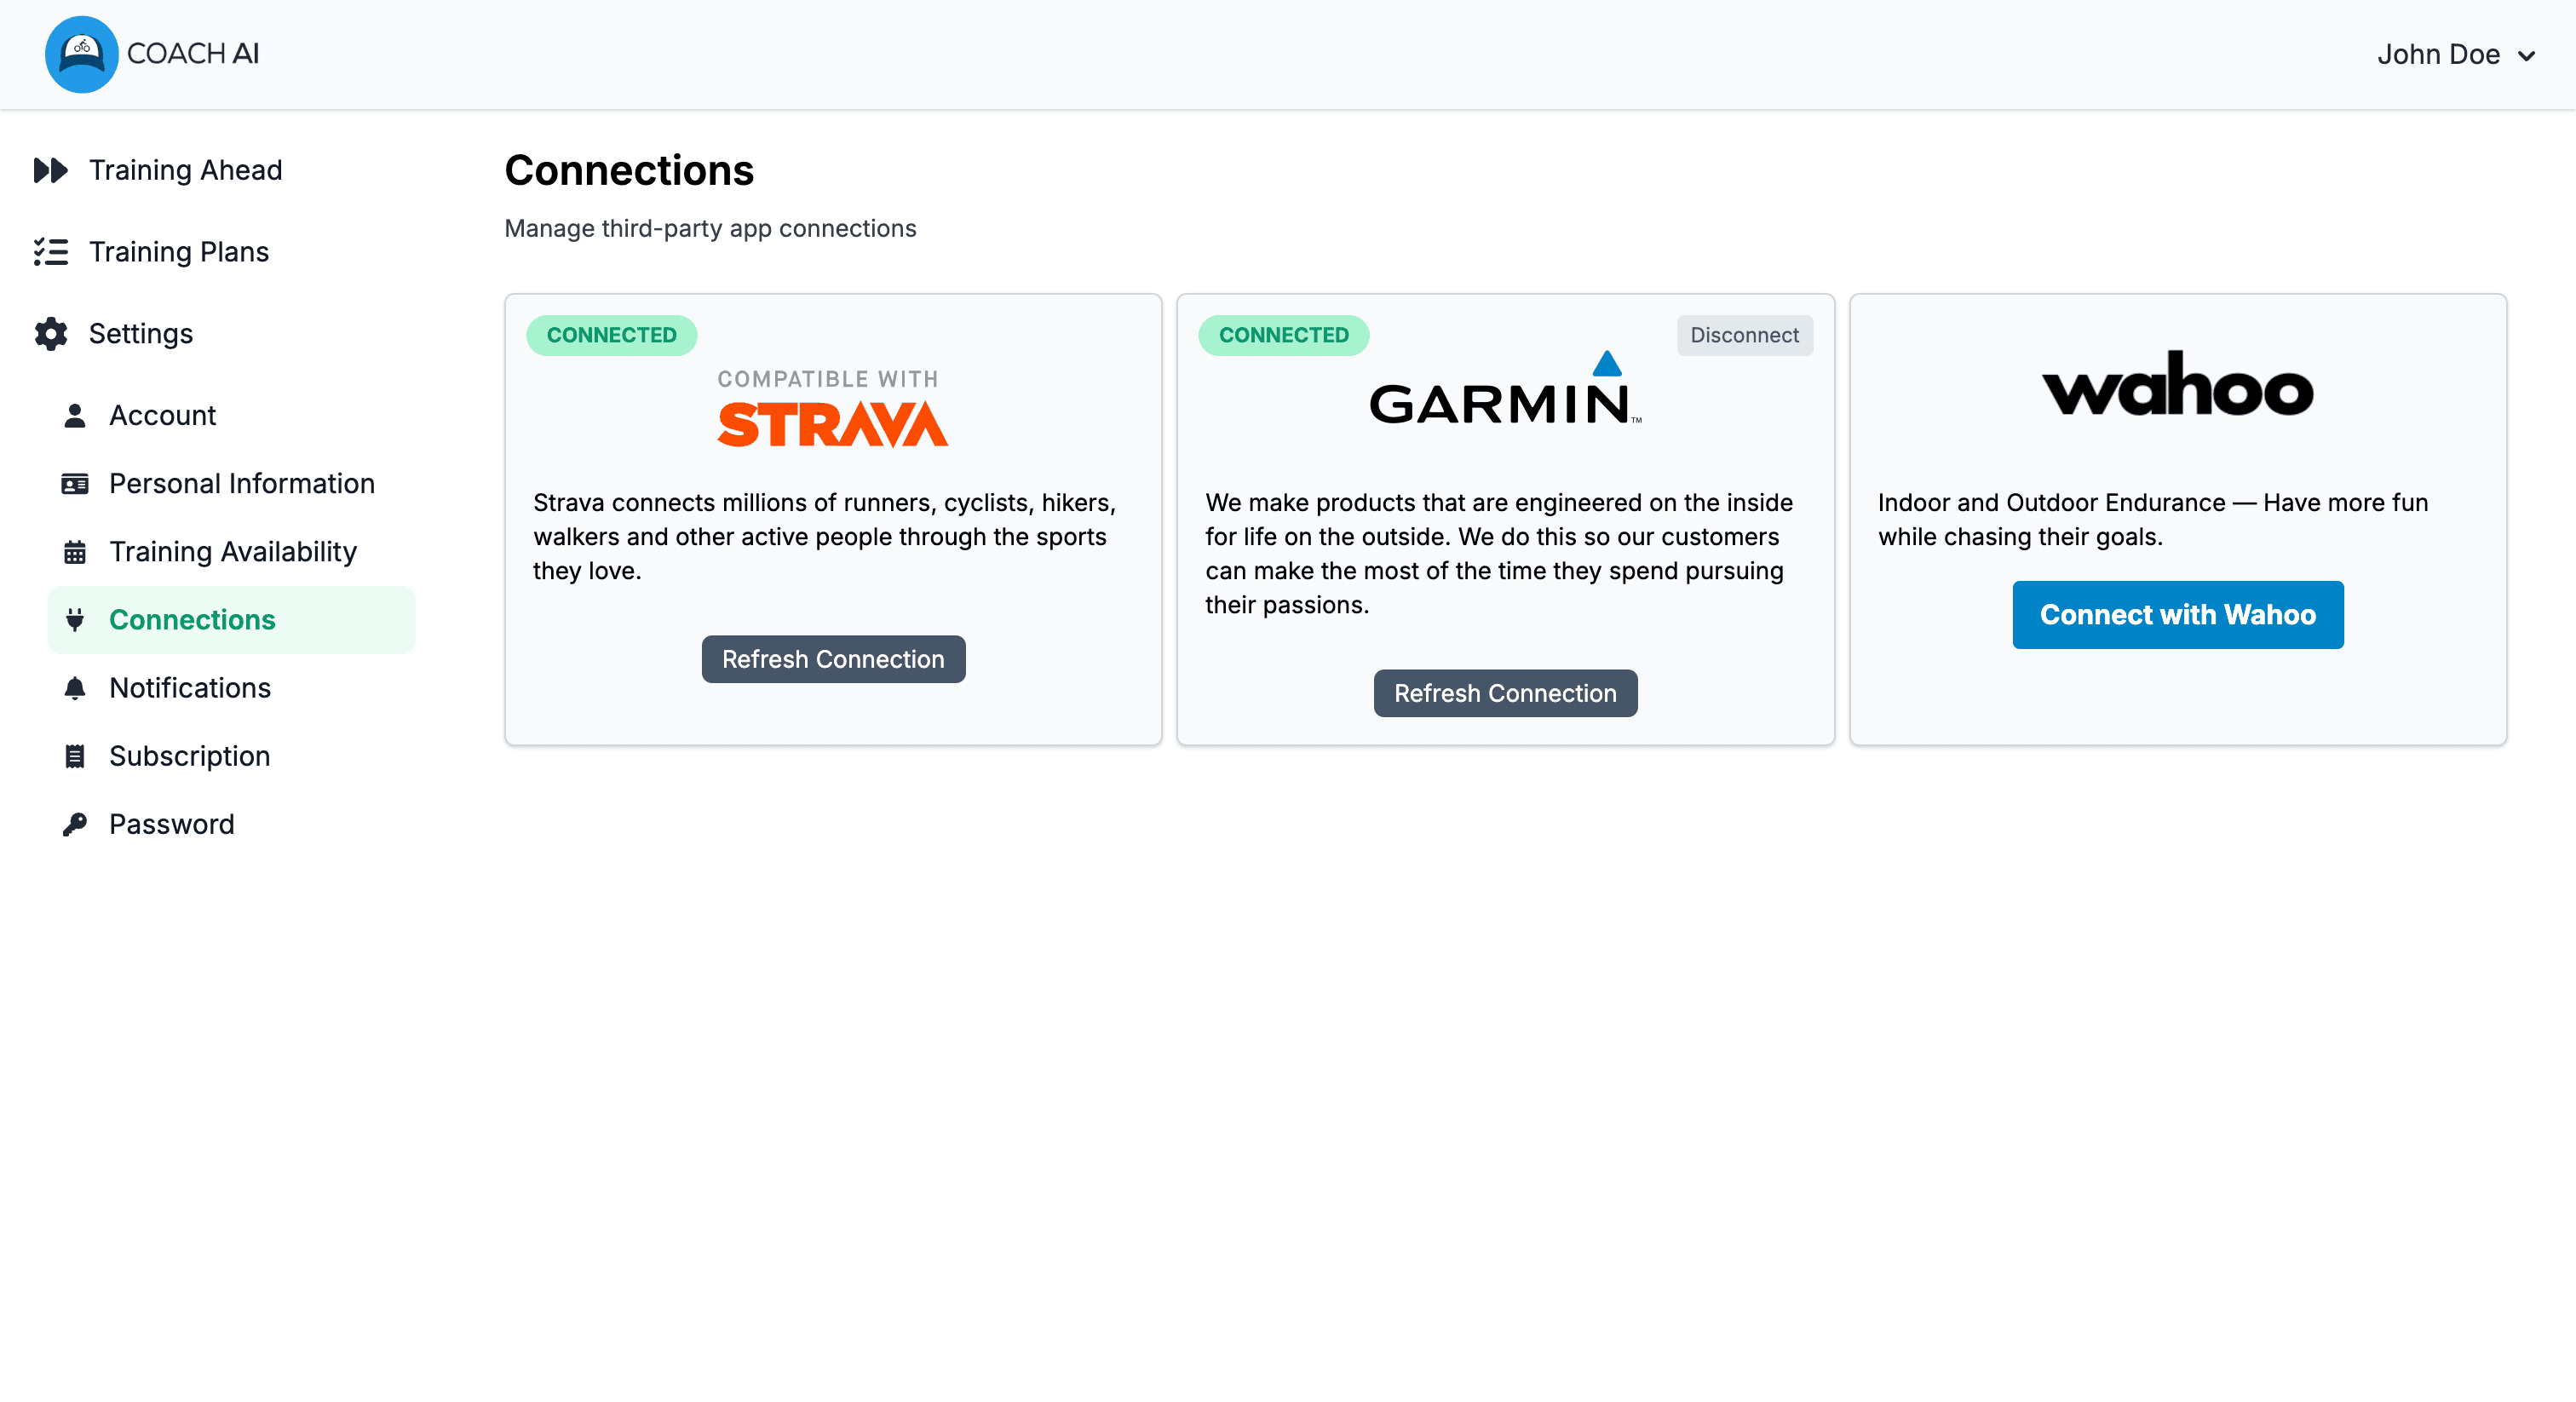The height and width of the screenshot is (1402, 2576).
Task: Click the Subscription receipt icon
Action: (x=75, y=756)
